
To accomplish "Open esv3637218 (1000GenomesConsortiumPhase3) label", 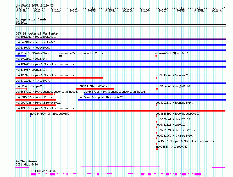I will click(115, 92).
